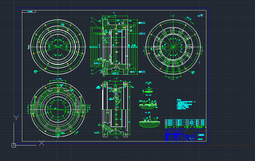Click center of top-left circular view
255x161 pixels.
point(58,46)
